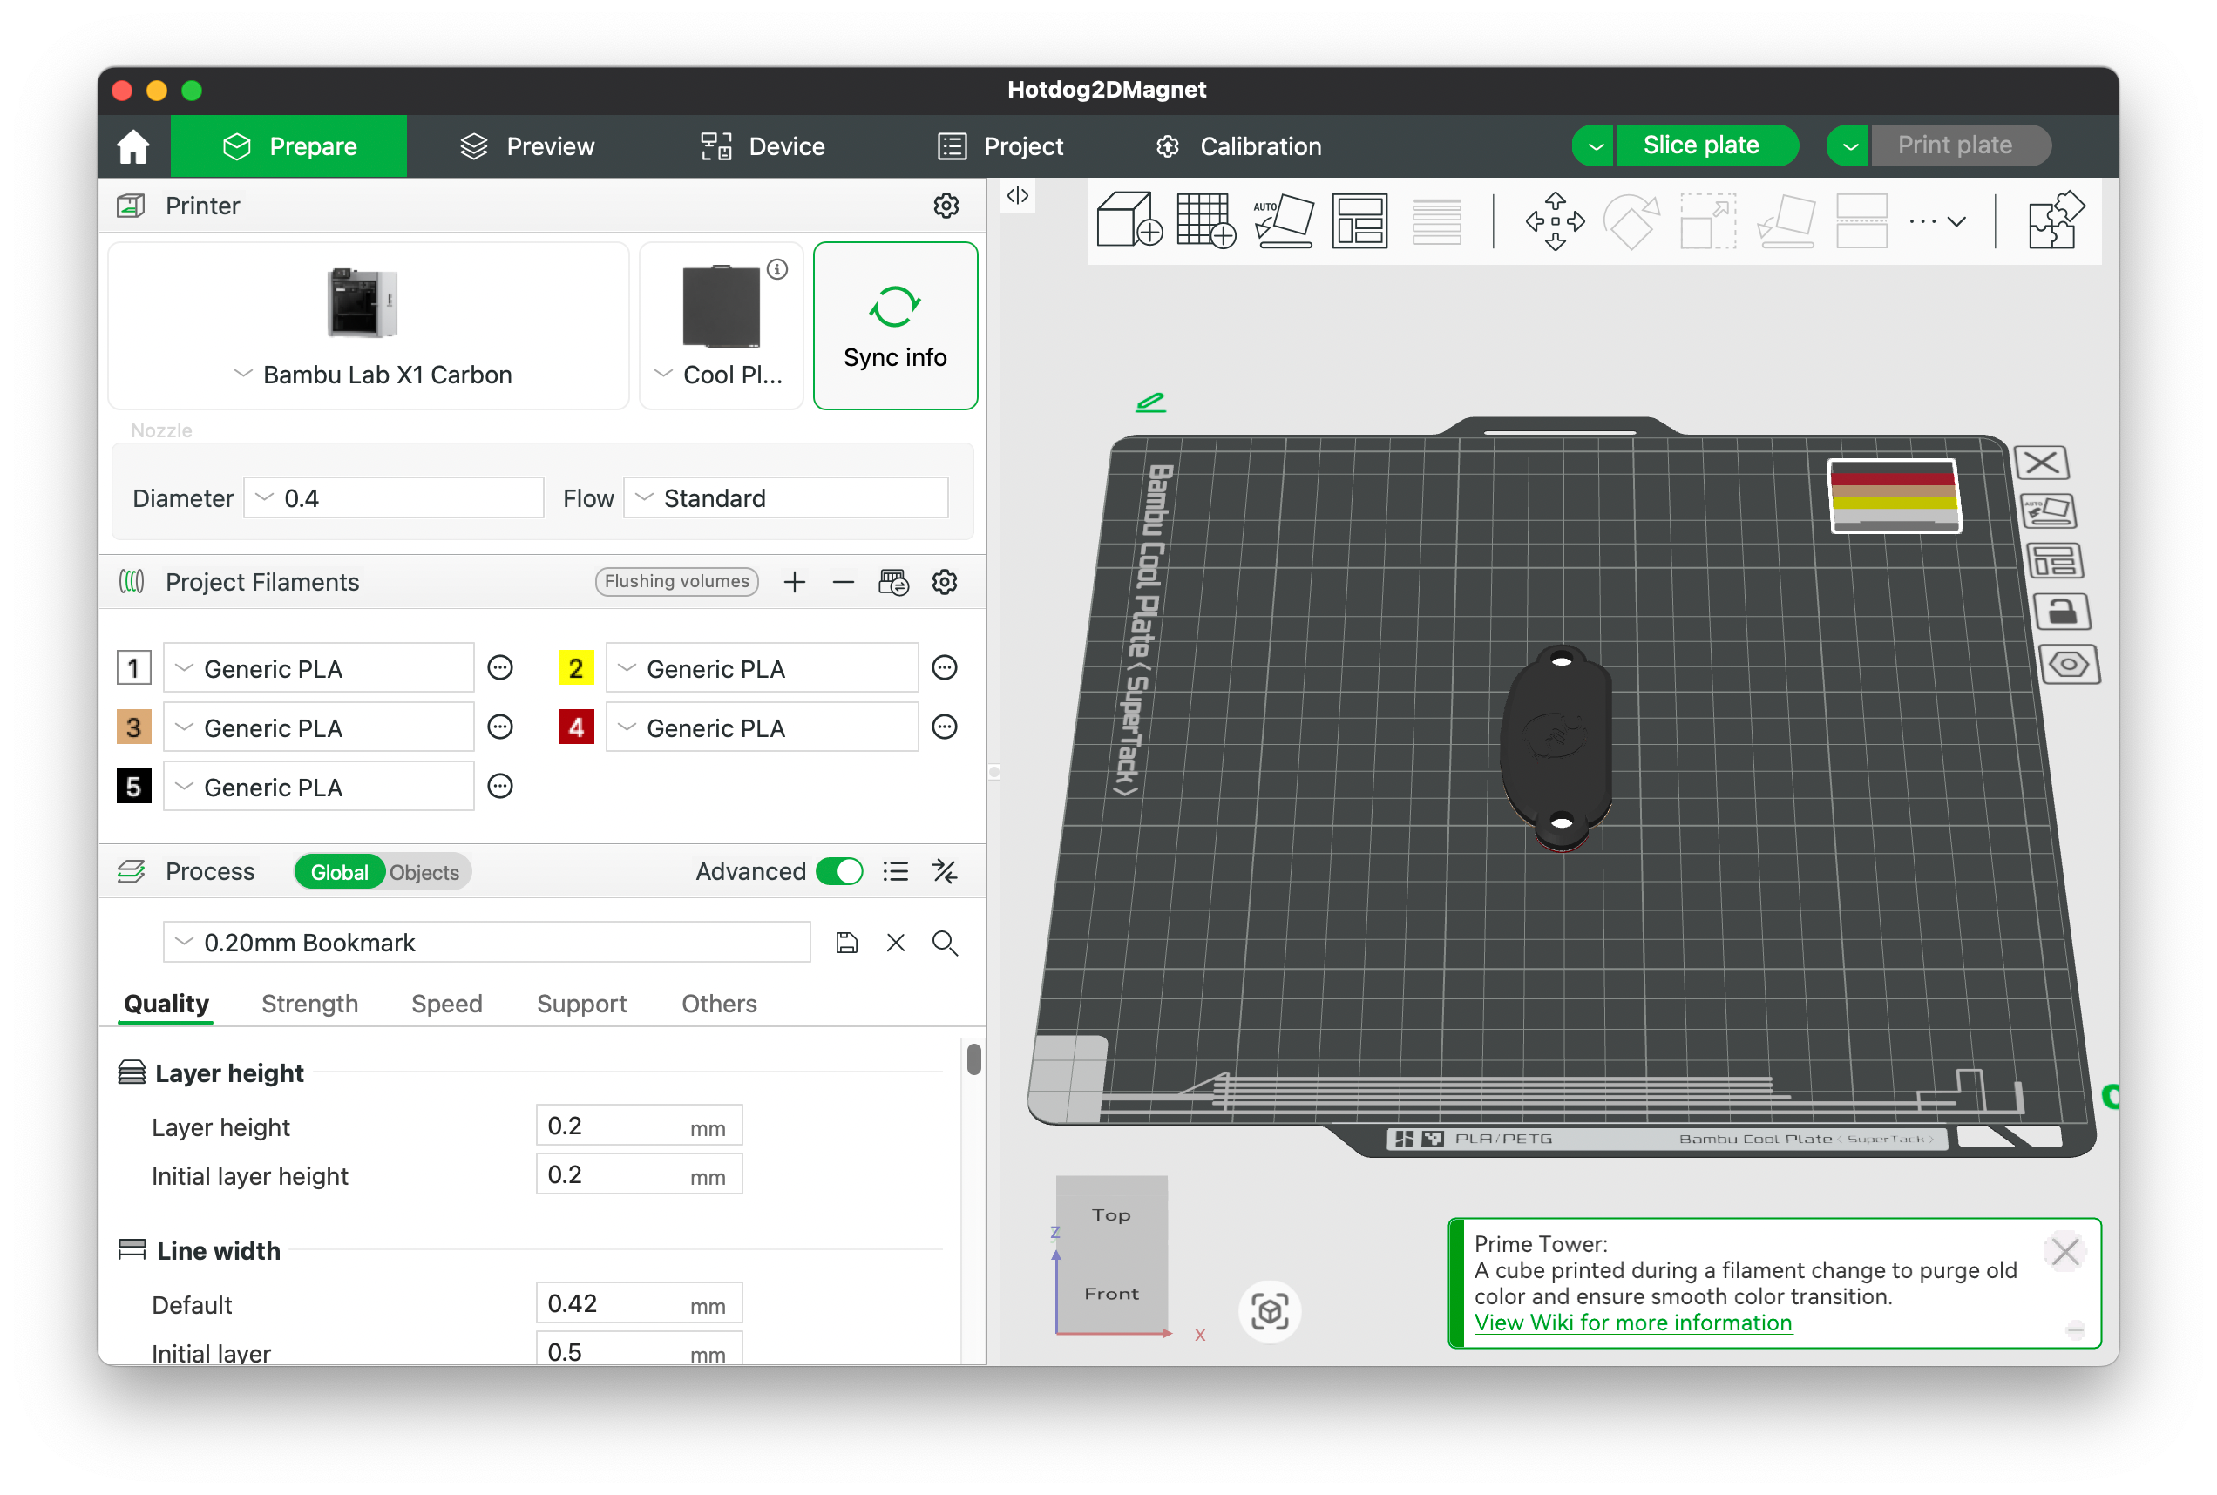Click the Arrange all objects toolbar icon
The image size is (2217, 1495).
coord(1359,220)
